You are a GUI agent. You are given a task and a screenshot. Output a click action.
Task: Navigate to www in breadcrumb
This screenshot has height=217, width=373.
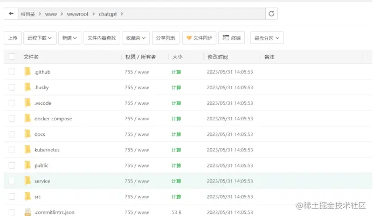click(x=51, y=14)
